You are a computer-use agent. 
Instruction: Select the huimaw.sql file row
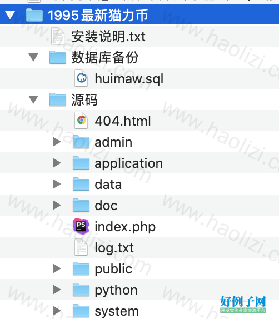pos(139,78)
